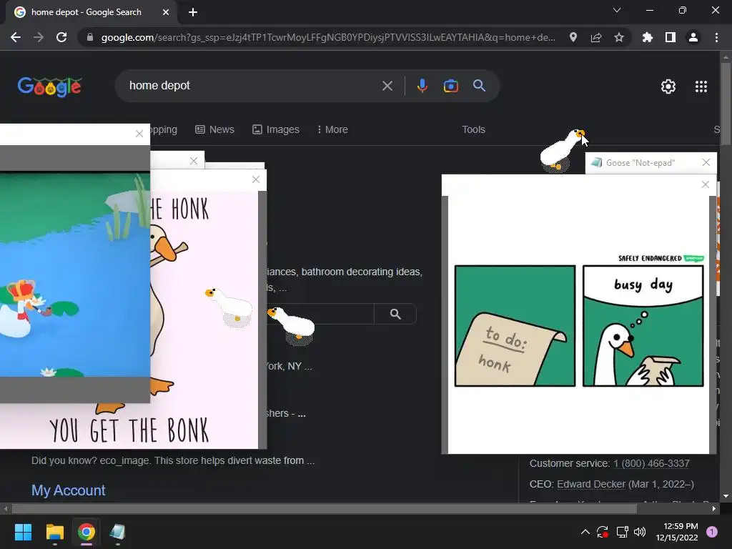
Task: Call the customer service number 1 (800) 466-3337
Action: coord(651,463)
